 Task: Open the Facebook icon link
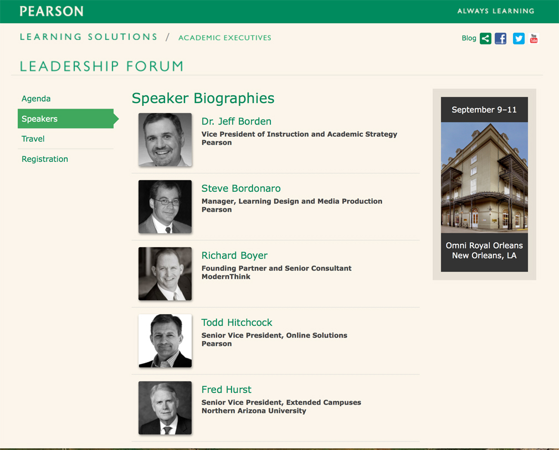(x=500, y=38)
